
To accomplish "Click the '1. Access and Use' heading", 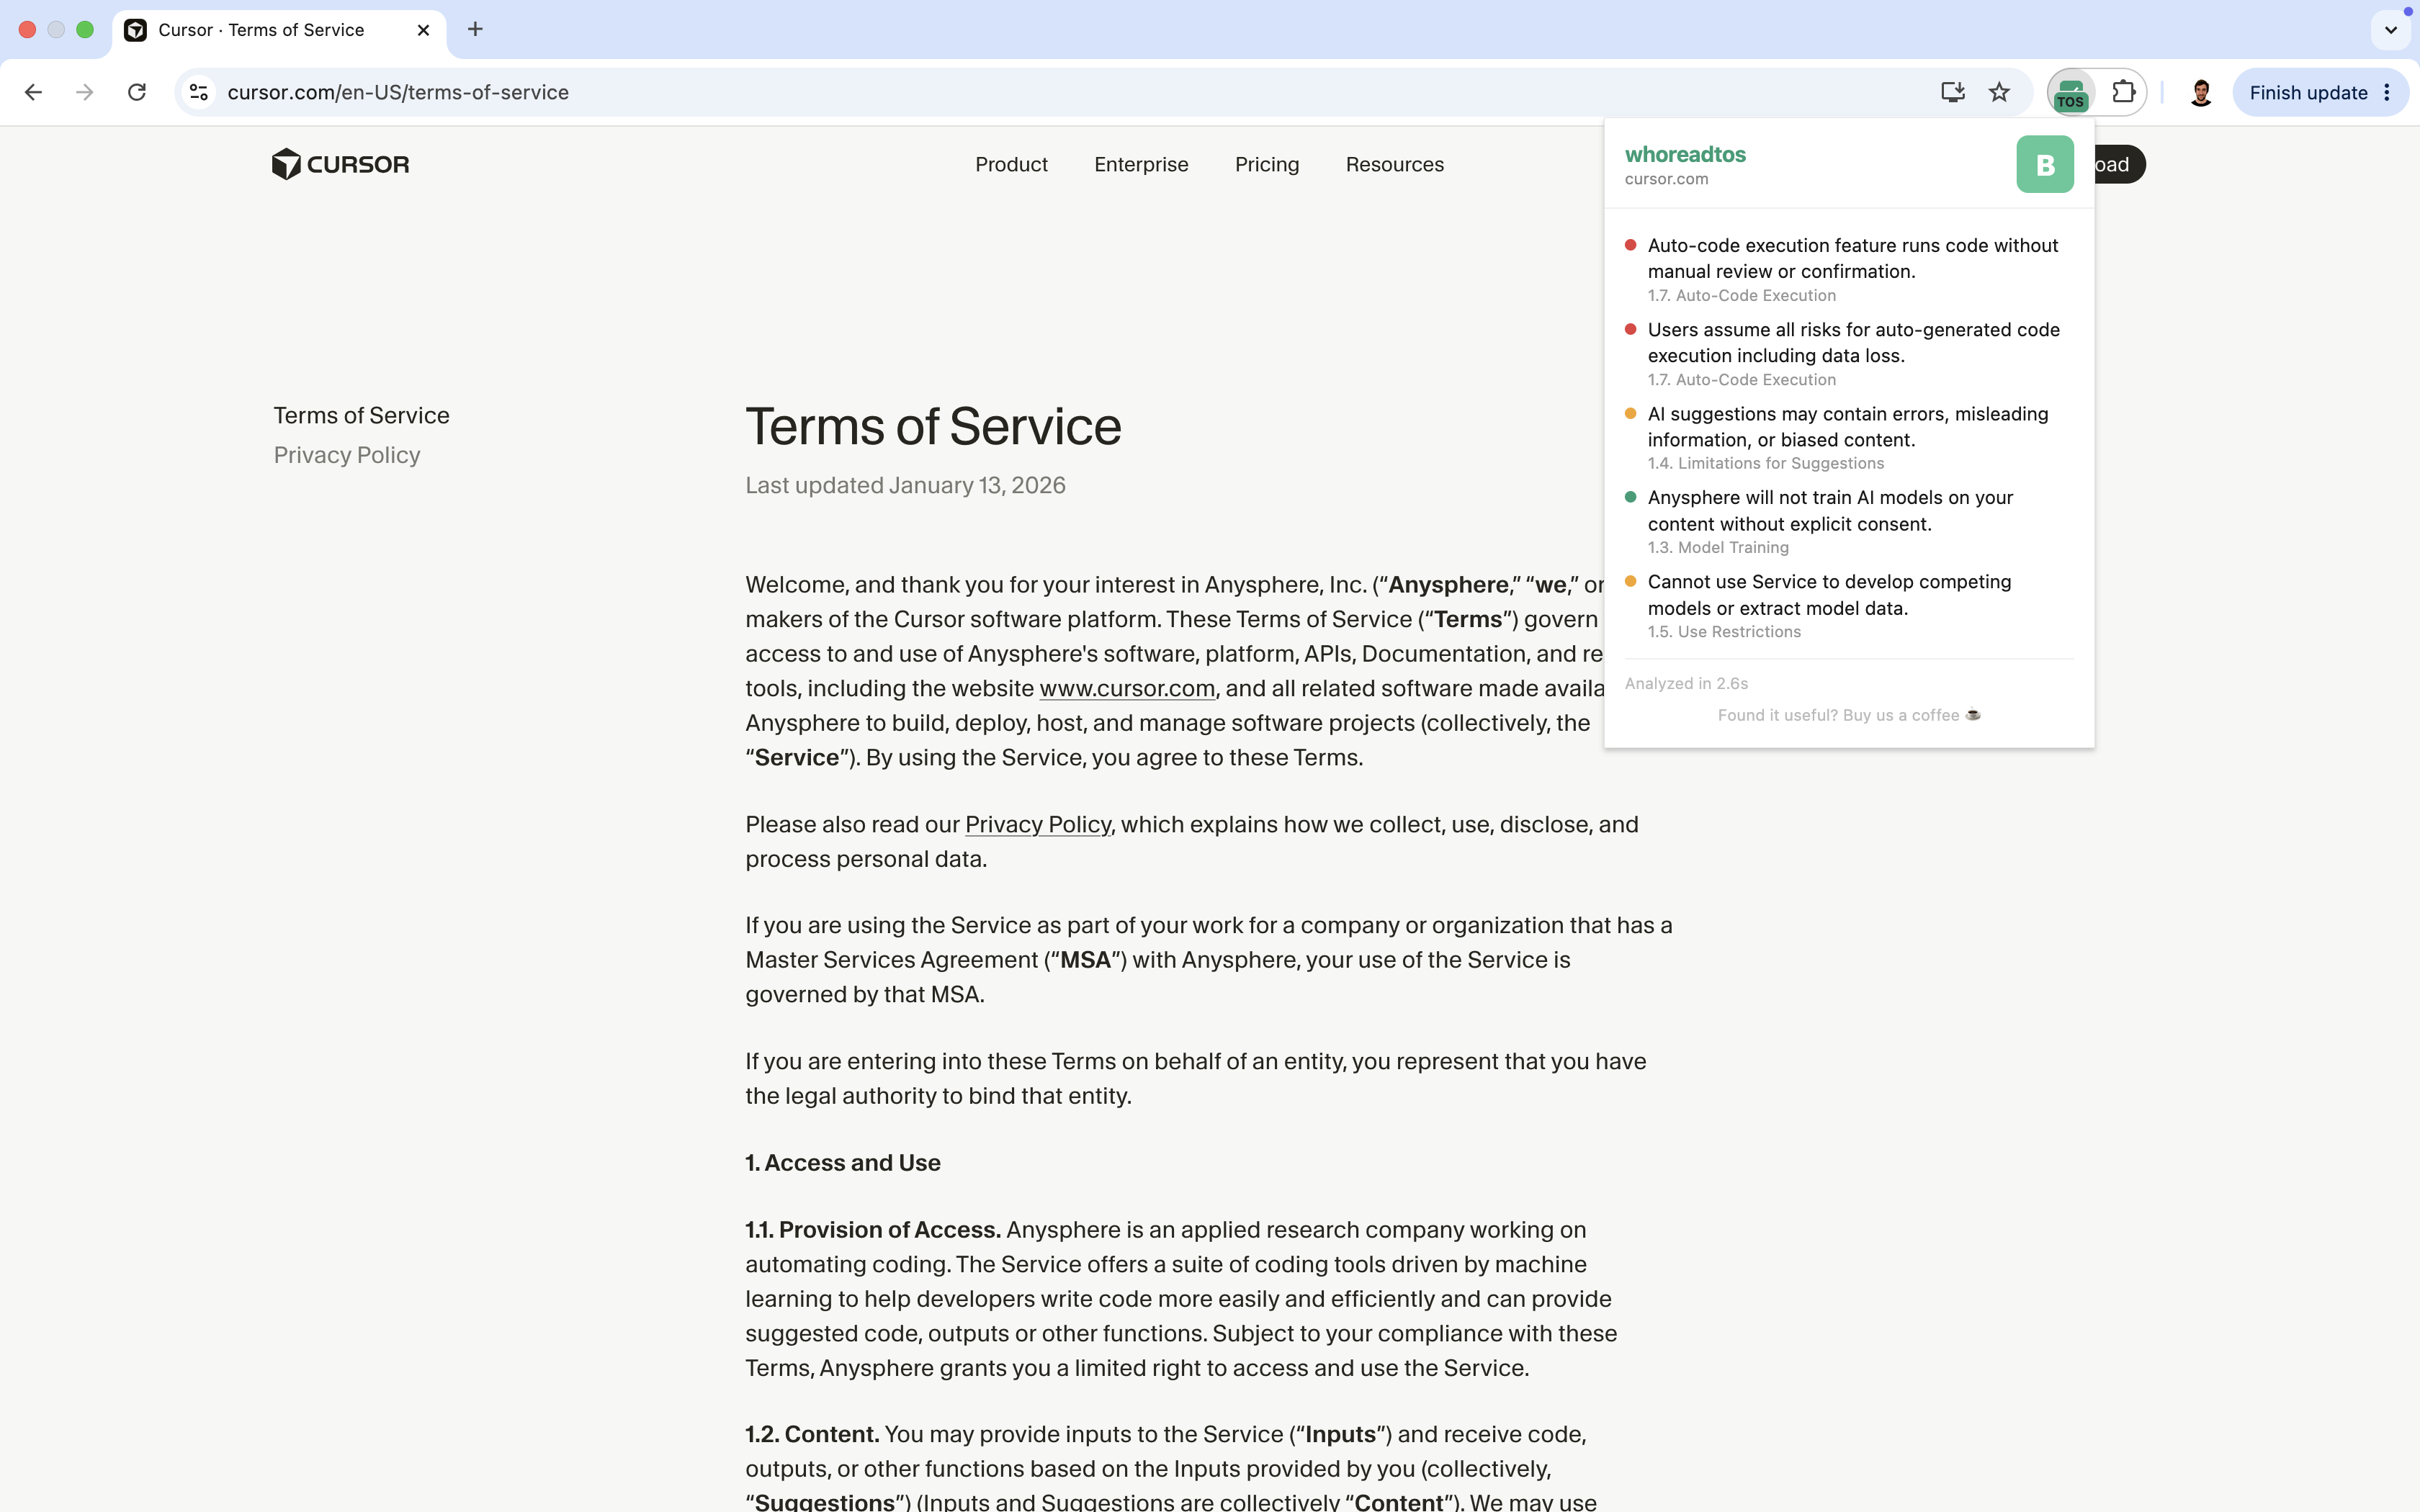I will (x=842, y=1162).
